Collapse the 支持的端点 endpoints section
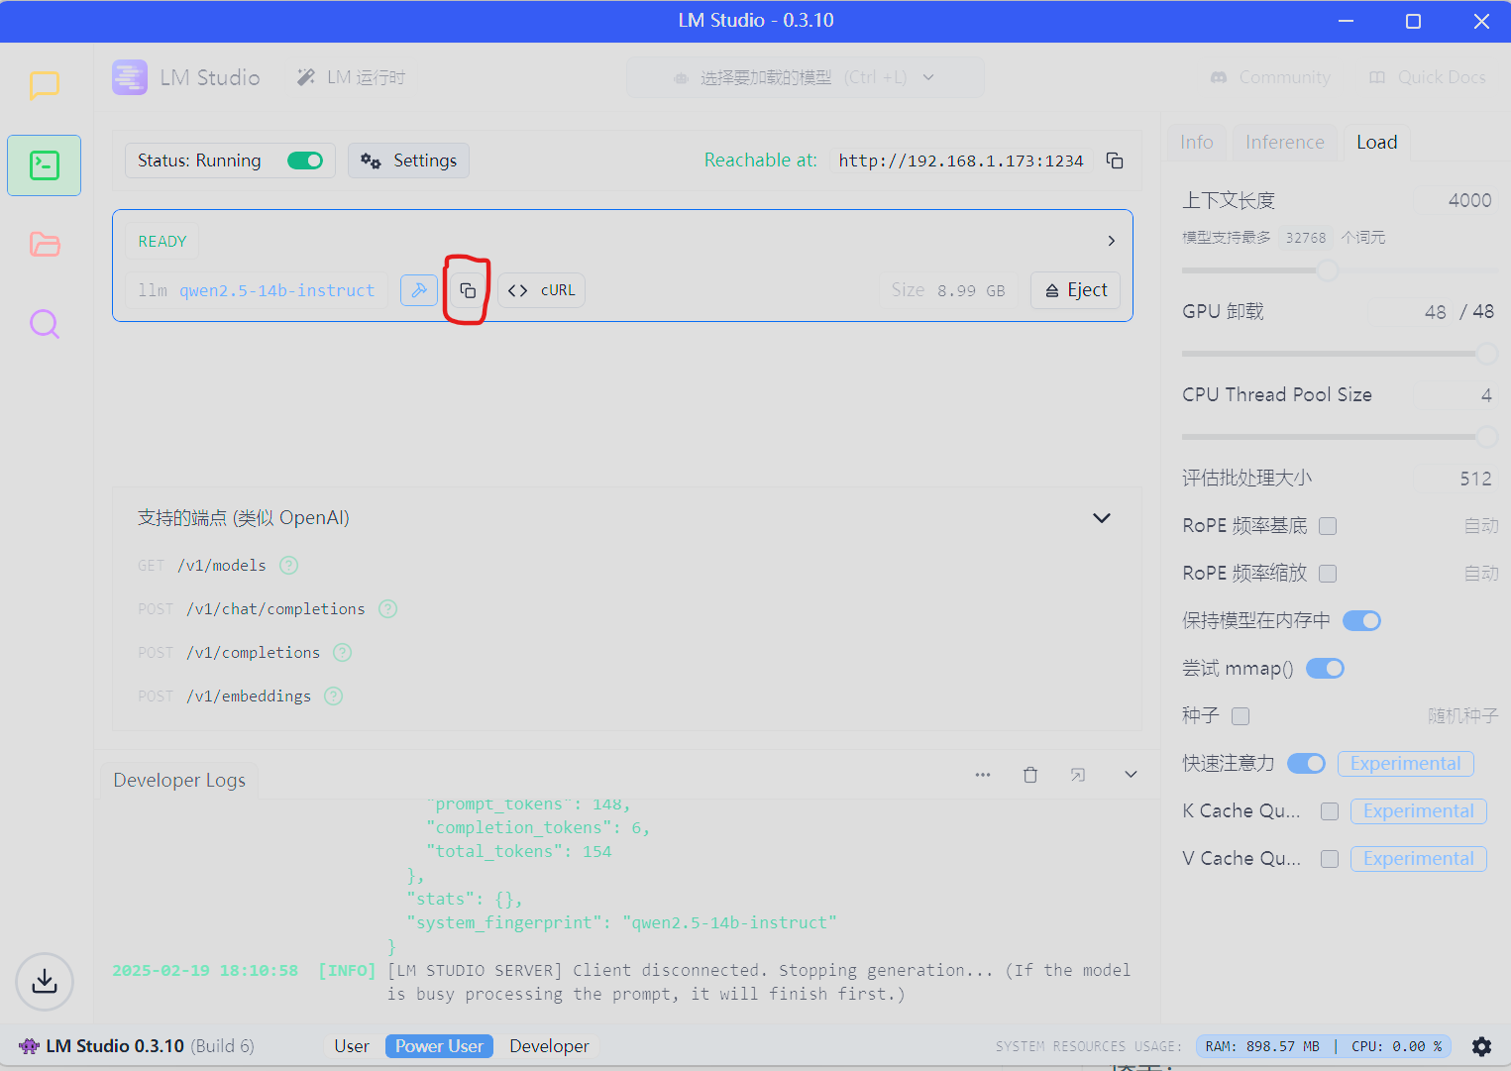This screenshot has width=1511, height=1071. pyautogui.click(x=1101, y=518)
